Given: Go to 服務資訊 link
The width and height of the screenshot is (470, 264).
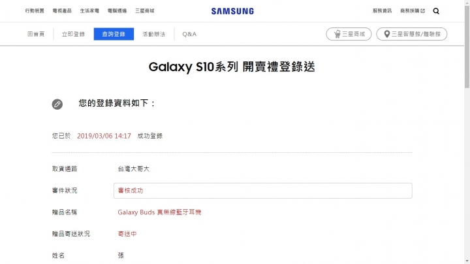Looking at the screenshot, I should point(382,11).
